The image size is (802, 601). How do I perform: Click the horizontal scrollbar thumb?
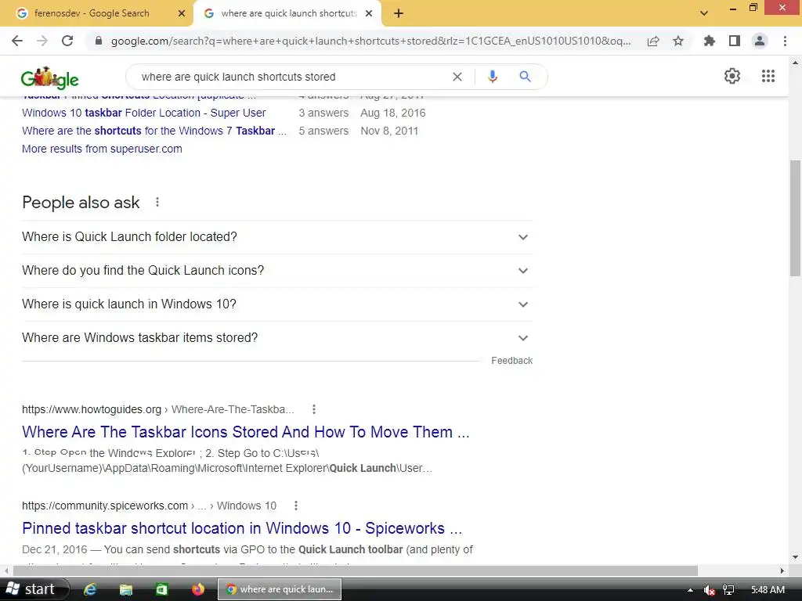tap(355, 570)
